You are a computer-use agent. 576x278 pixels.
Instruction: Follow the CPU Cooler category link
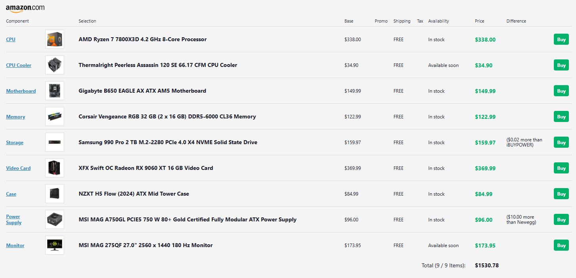[x=19, y=65]
